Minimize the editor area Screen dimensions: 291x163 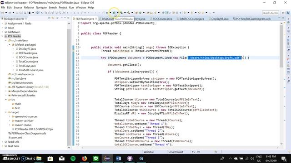(x=279, y=18)
